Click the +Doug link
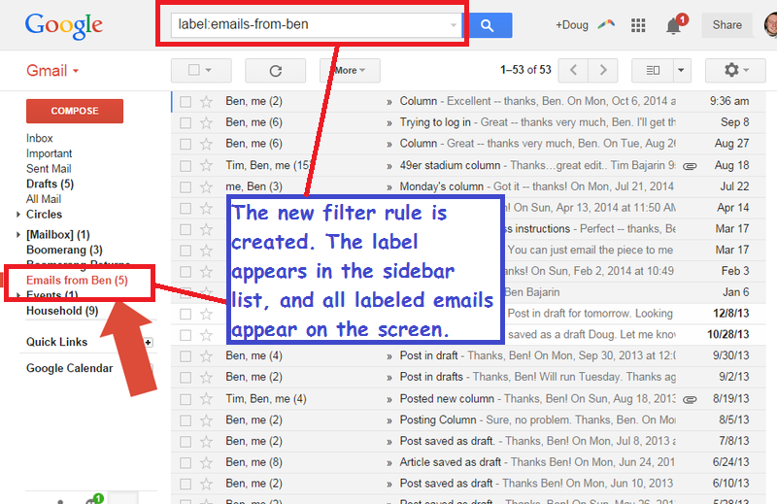The width and height of the screenshot is (777, 504). click(x=572, y=25)
